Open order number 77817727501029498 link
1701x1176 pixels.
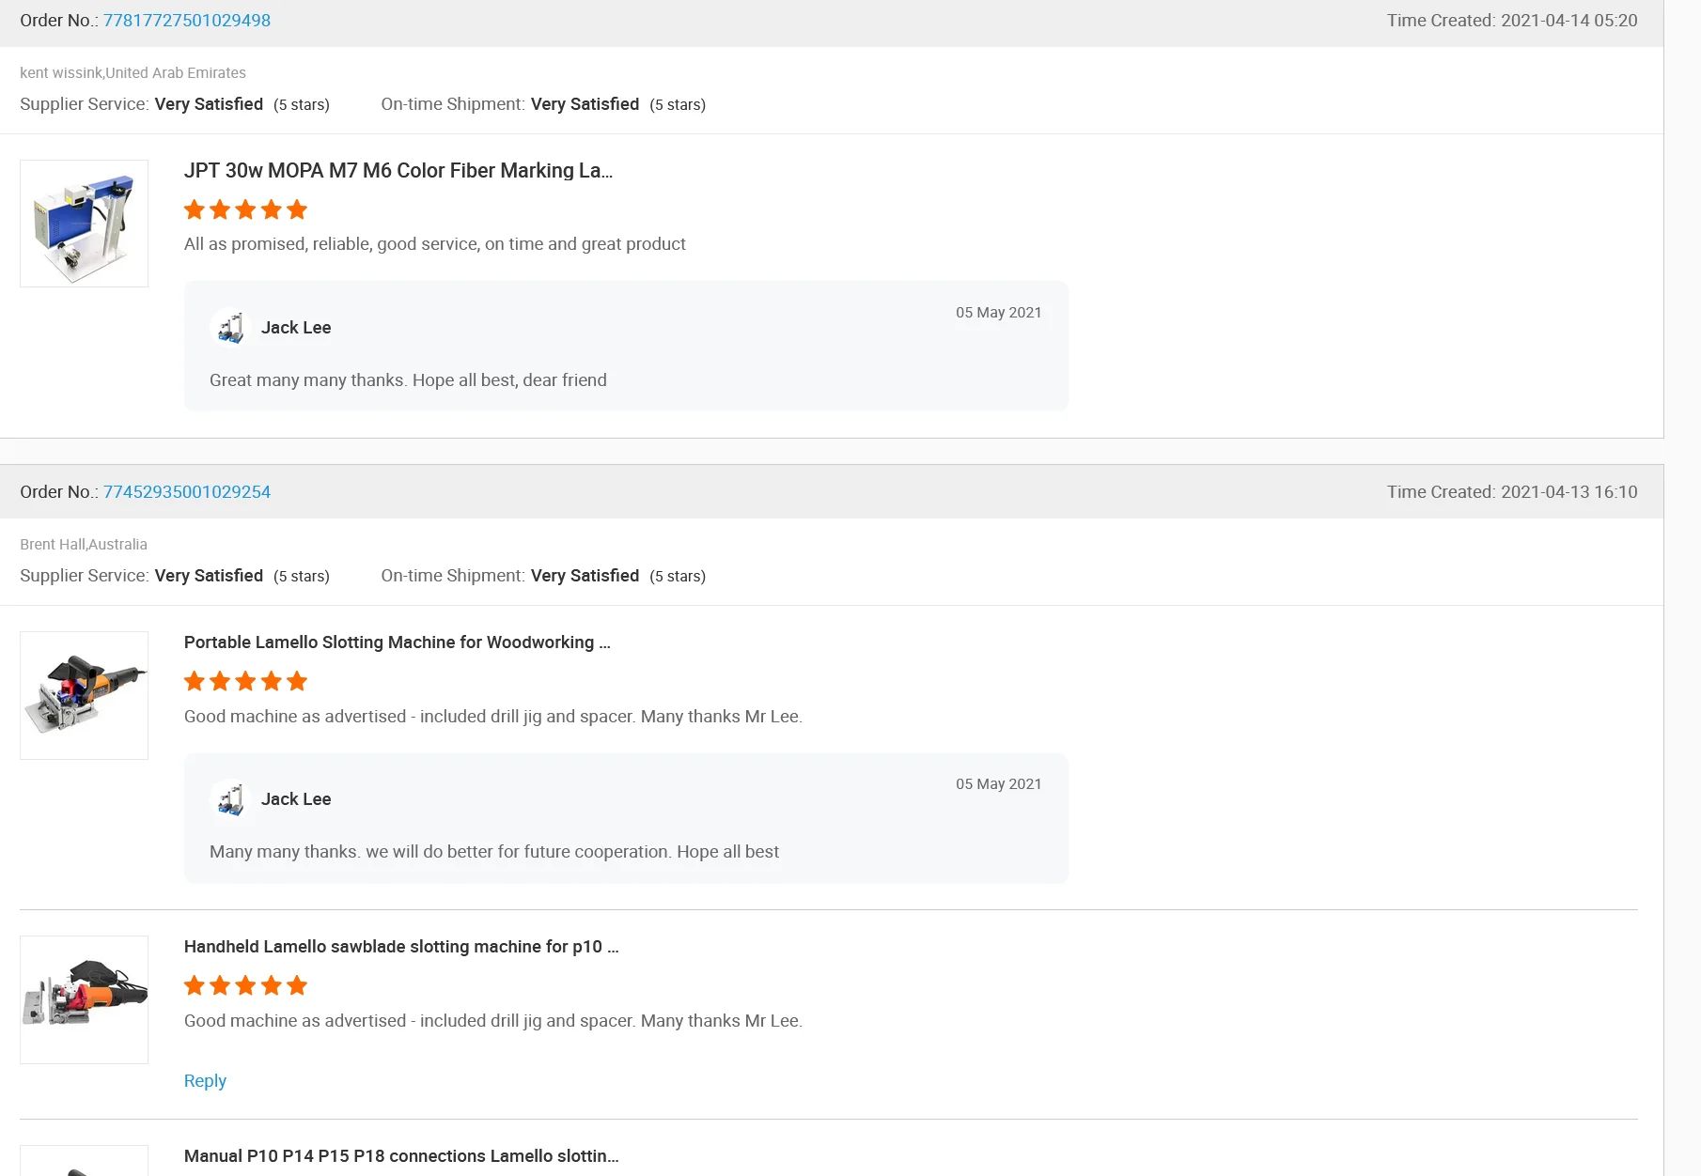tap(186, 21)
